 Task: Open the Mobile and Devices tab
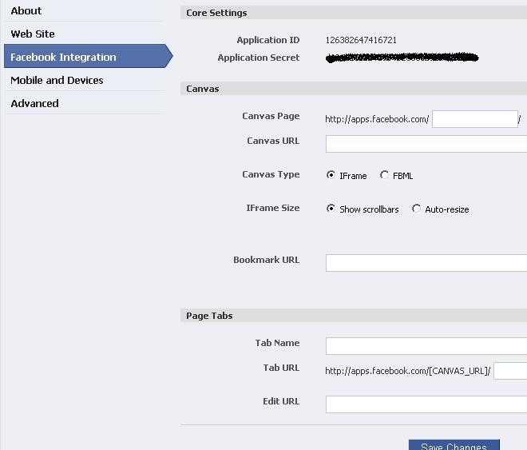pos(57,81)
